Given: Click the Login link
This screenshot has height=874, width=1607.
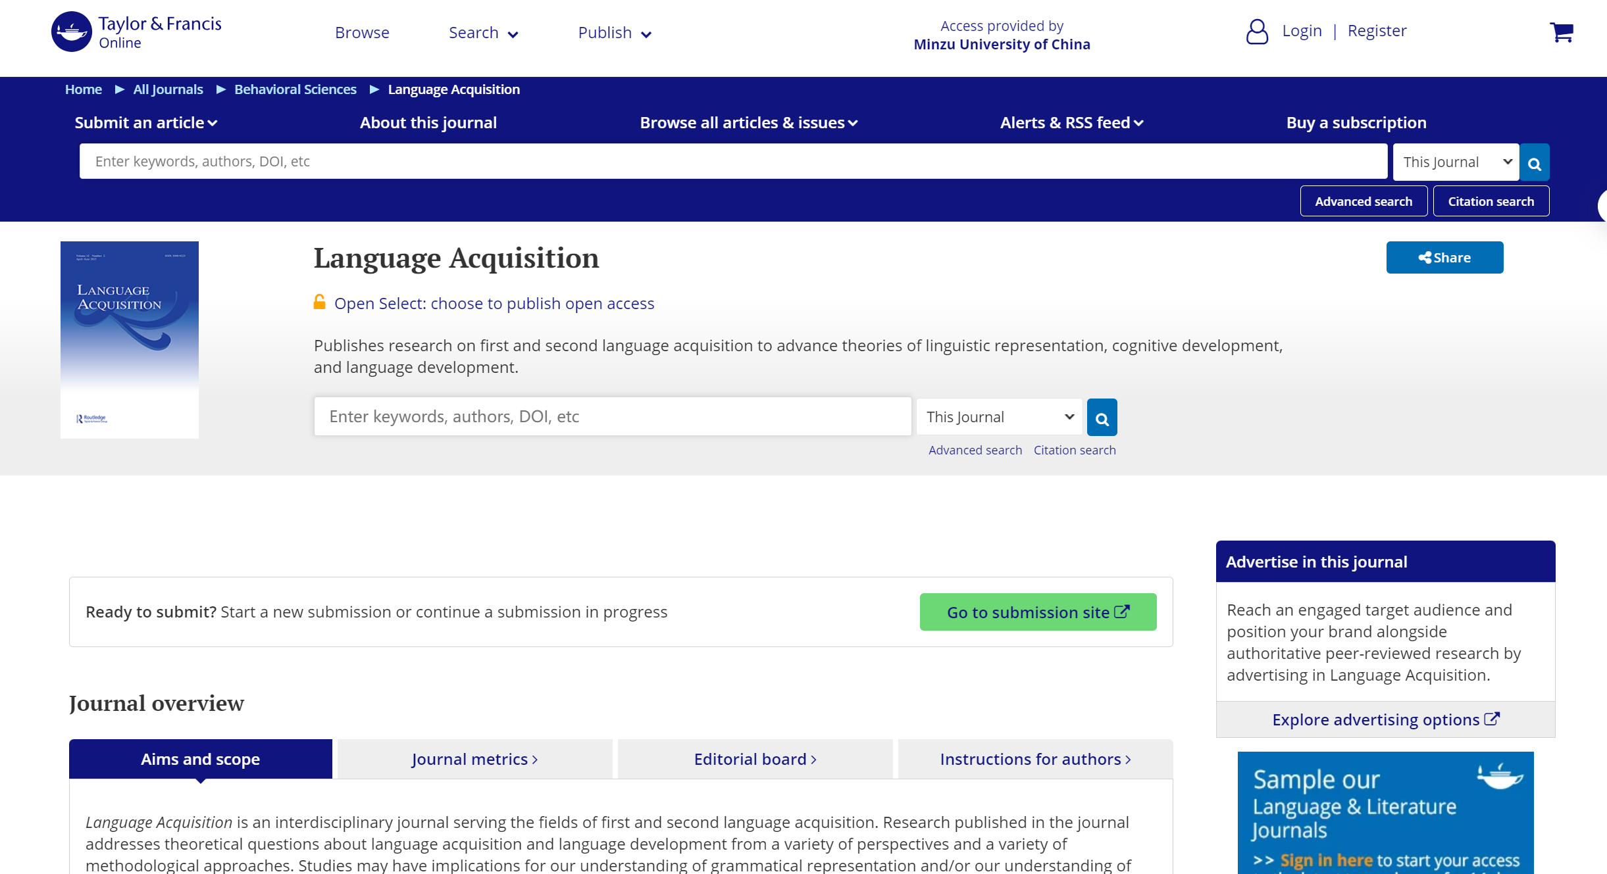Looking at the screenshot, I should pos(1302,30).
